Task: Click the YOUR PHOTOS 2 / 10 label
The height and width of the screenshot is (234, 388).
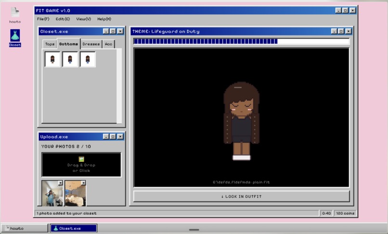Action: (x=66, y=146)
